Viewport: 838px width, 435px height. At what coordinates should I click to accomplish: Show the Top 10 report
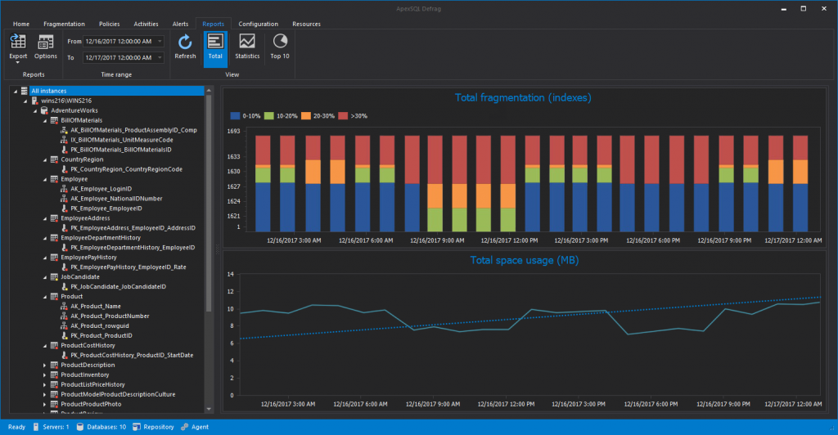[x=280, y=46]
